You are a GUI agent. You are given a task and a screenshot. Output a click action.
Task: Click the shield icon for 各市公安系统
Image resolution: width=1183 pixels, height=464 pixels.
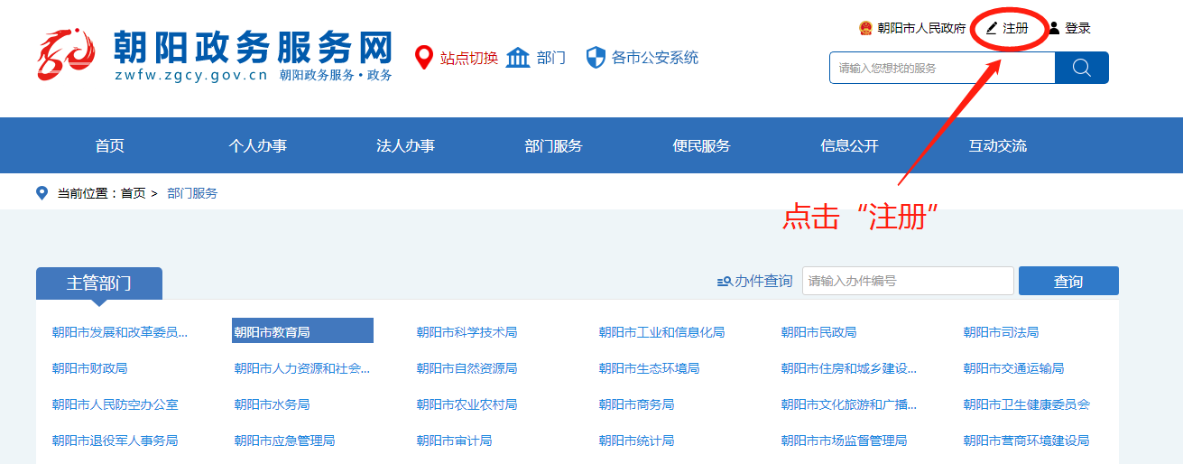(x=596, y=58)
